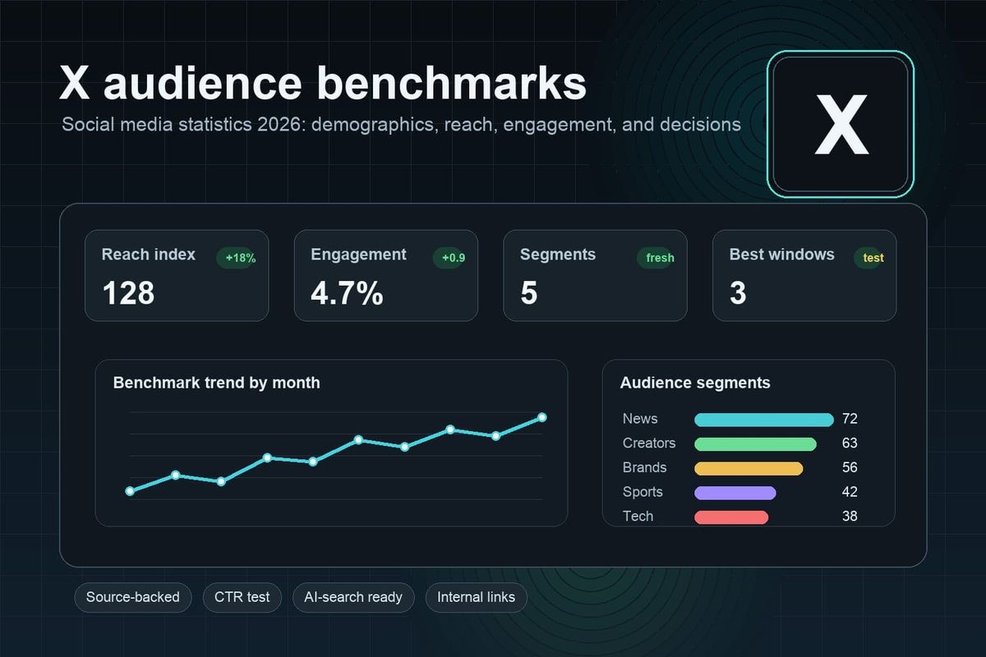Click the last trend data point

coord(542,418)
